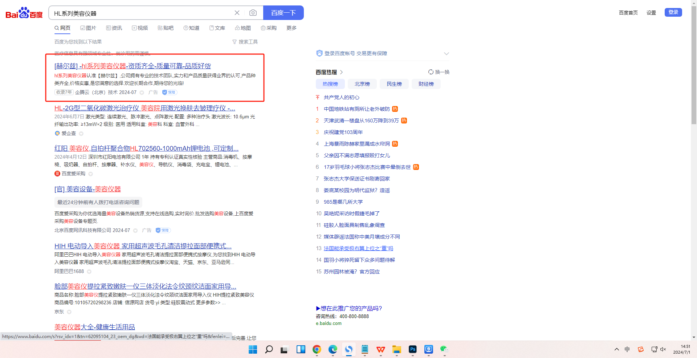Open Google Chrome from the taskbar
Screen dimensions: 697x358
pos(317,349)
